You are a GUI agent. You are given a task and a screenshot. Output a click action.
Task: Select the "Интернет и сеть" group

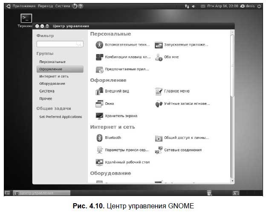click(54, 77)
